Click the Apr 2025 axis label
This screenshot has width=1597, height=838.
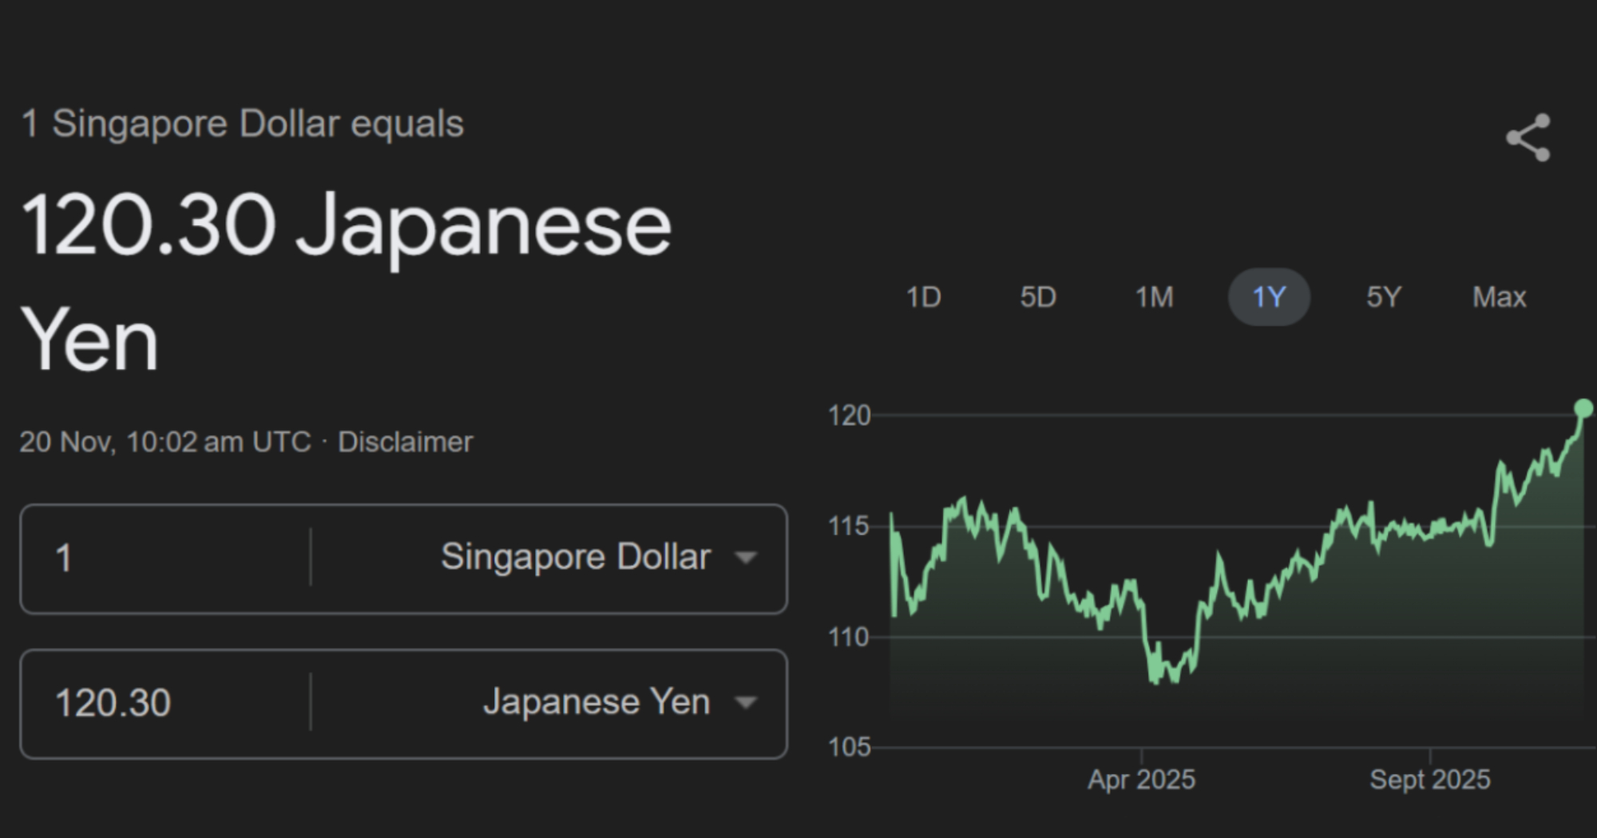click(1141, 779)
